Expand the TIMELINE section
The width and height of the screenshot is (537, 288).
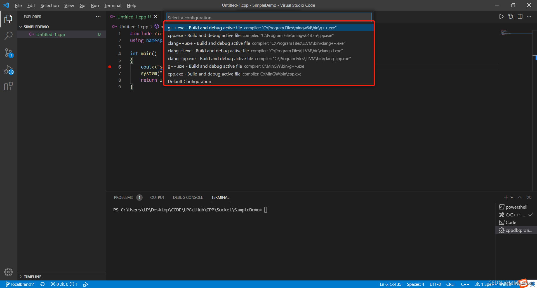pyautogui.click(x=62, y=277)
